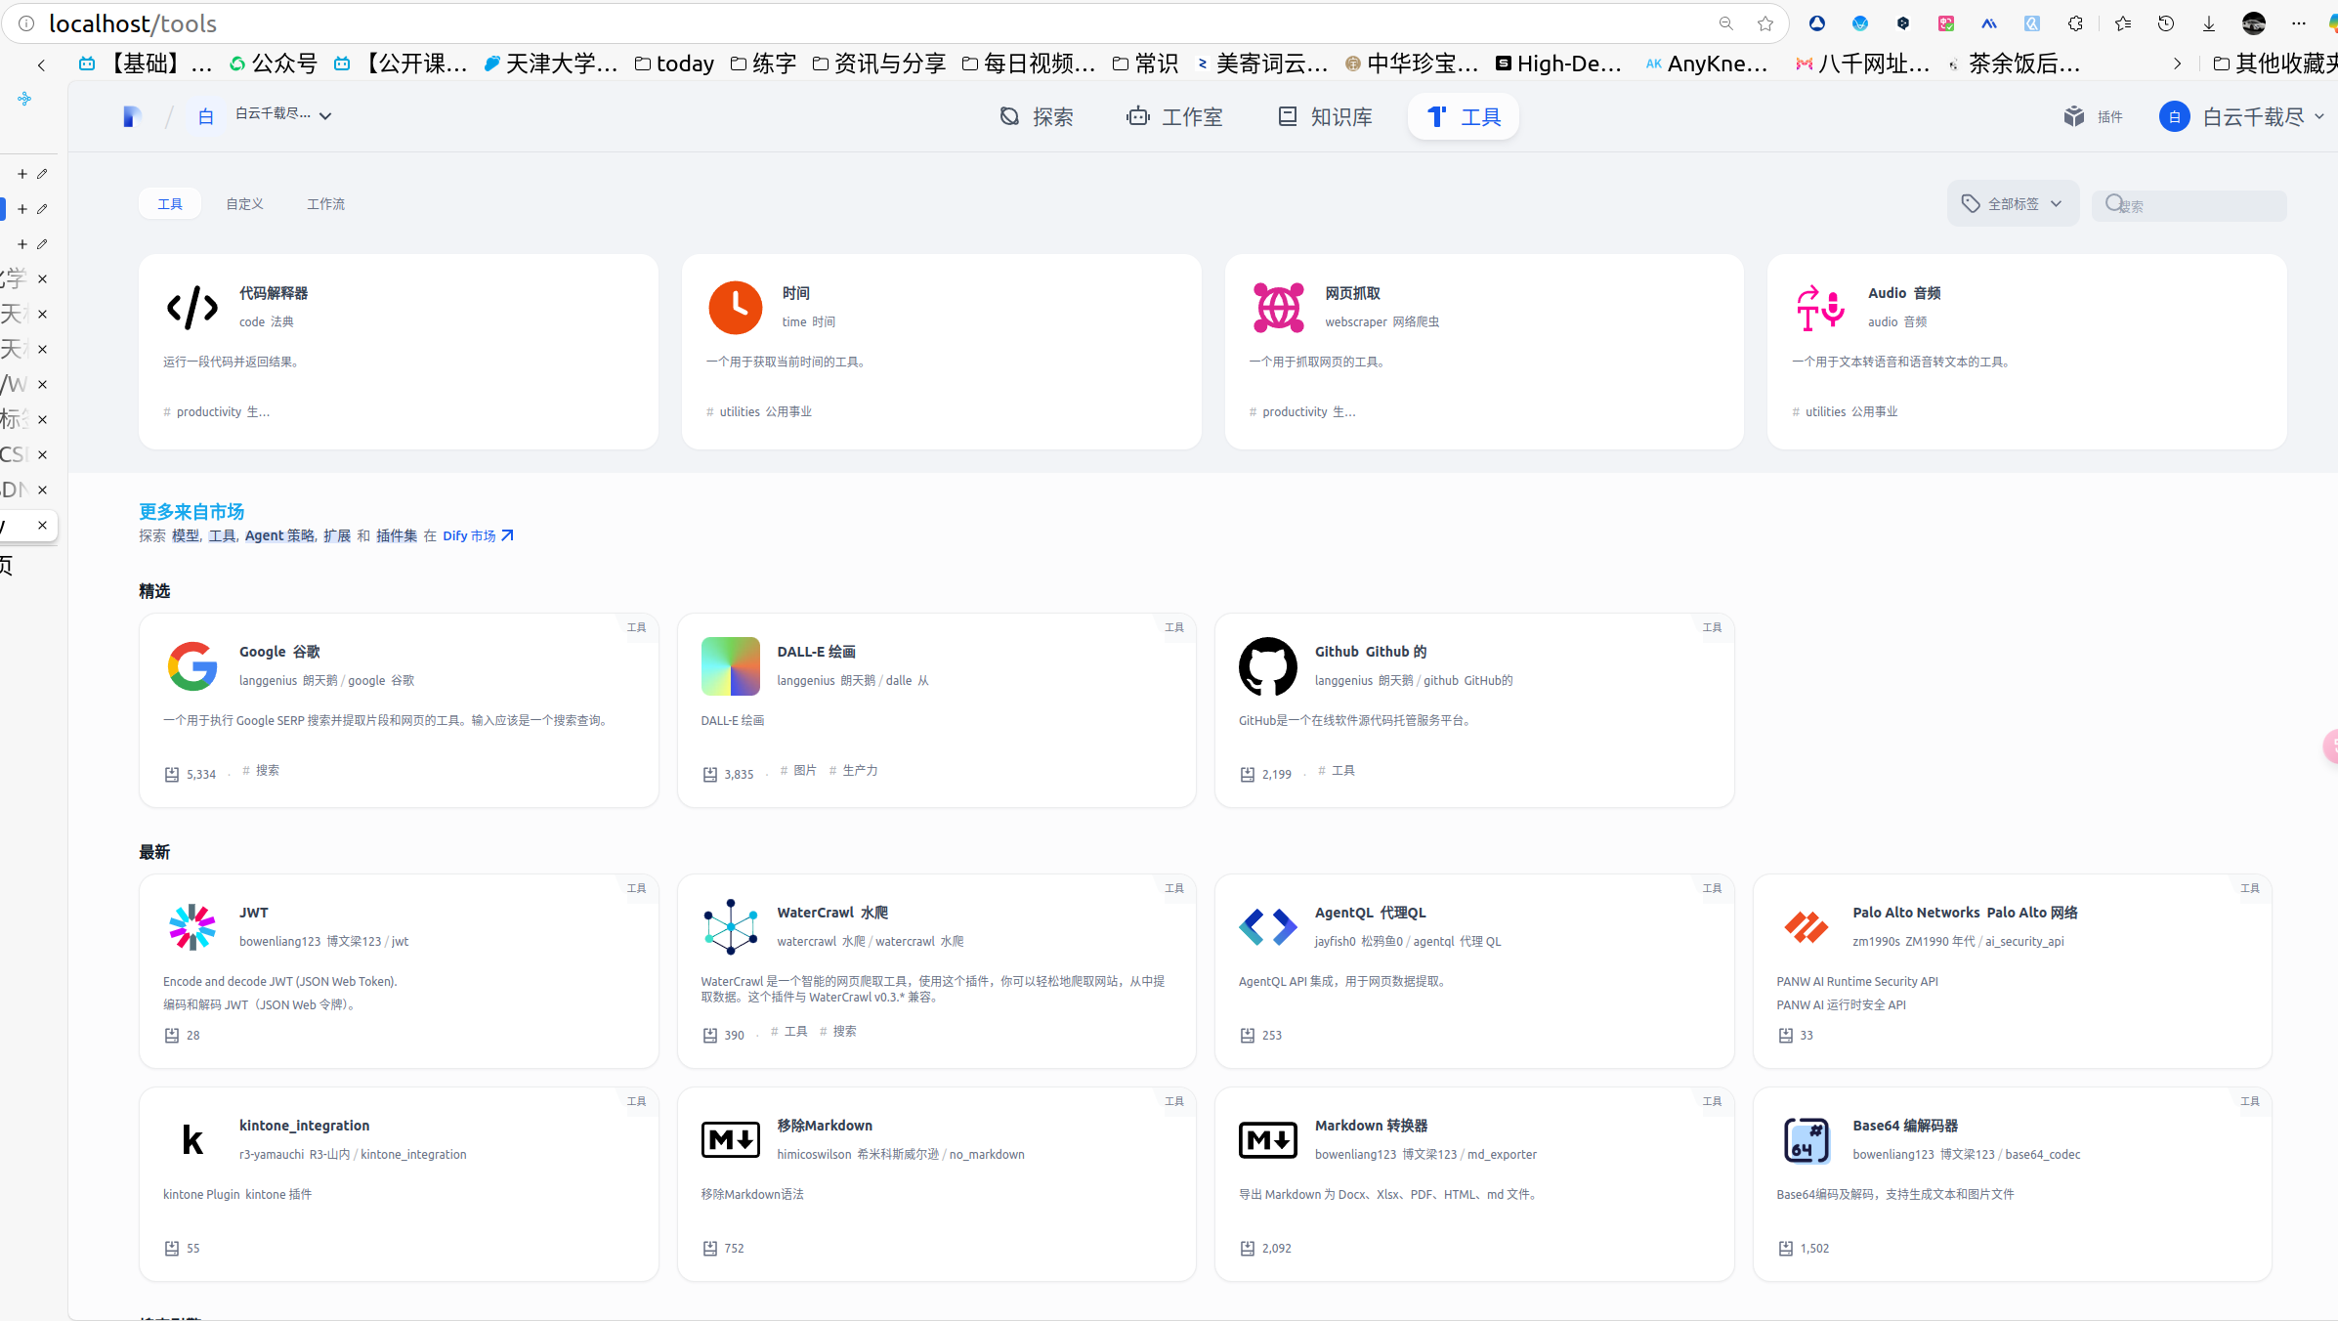The height and width of the screenshot is (1321, 2338).
Task: Click the JWT colorful star icon
Action: 191,927
